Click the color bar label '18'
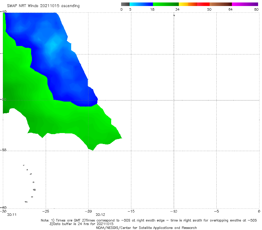Screen dimensions: 262x230 152,10
